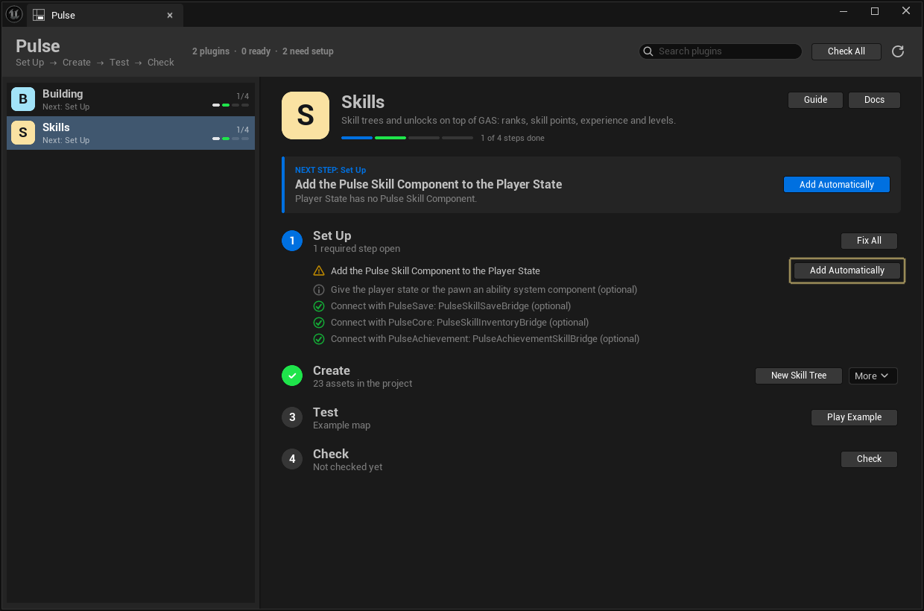The height and width of the screenshot is (611, 924).
Task: Open the Guide for Skills
Action: [x=815, y=100]
